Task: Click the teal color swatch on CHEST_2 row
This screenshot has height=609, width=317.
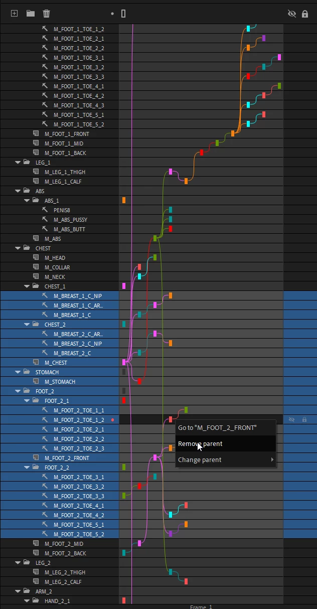Action: [x=124, y=325]
